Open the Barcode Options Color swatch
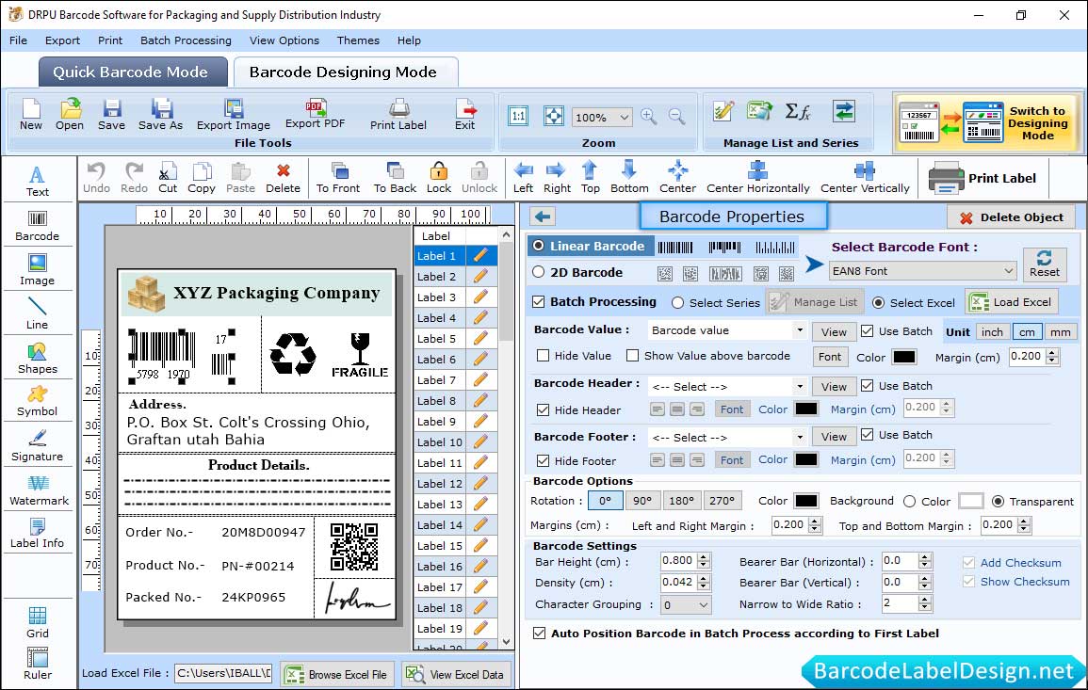The width and height of the screenshot is (1088, 690). pyautogui.click(x=805, y=501)
